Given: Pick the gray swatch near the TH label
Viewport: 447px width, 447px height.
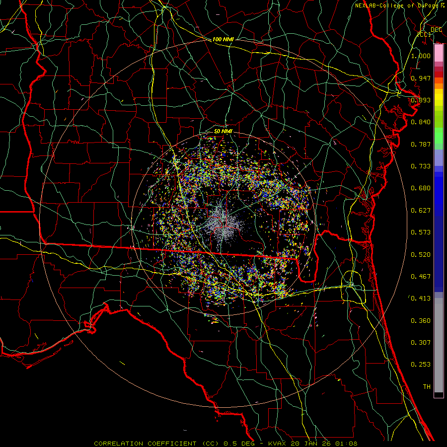Looking at the screenshot, I should tap(439, 346).
